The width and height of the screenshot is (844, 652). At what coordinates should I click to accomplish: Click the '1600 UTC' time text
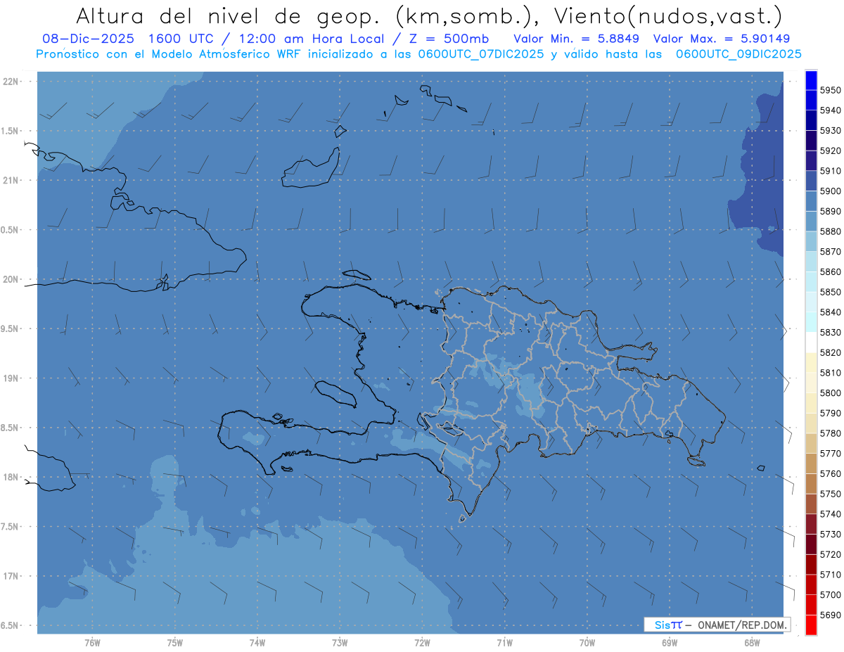point(181,39)
